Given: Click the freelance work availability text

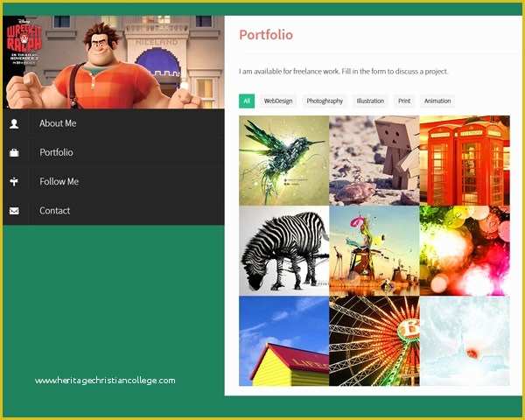Looking at the screenshot, I should [343, 72].
